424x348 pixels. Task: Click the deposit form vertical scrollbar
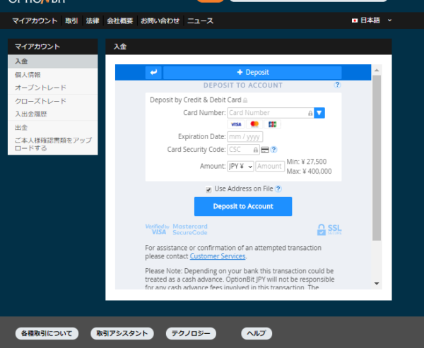click(377, 155)
